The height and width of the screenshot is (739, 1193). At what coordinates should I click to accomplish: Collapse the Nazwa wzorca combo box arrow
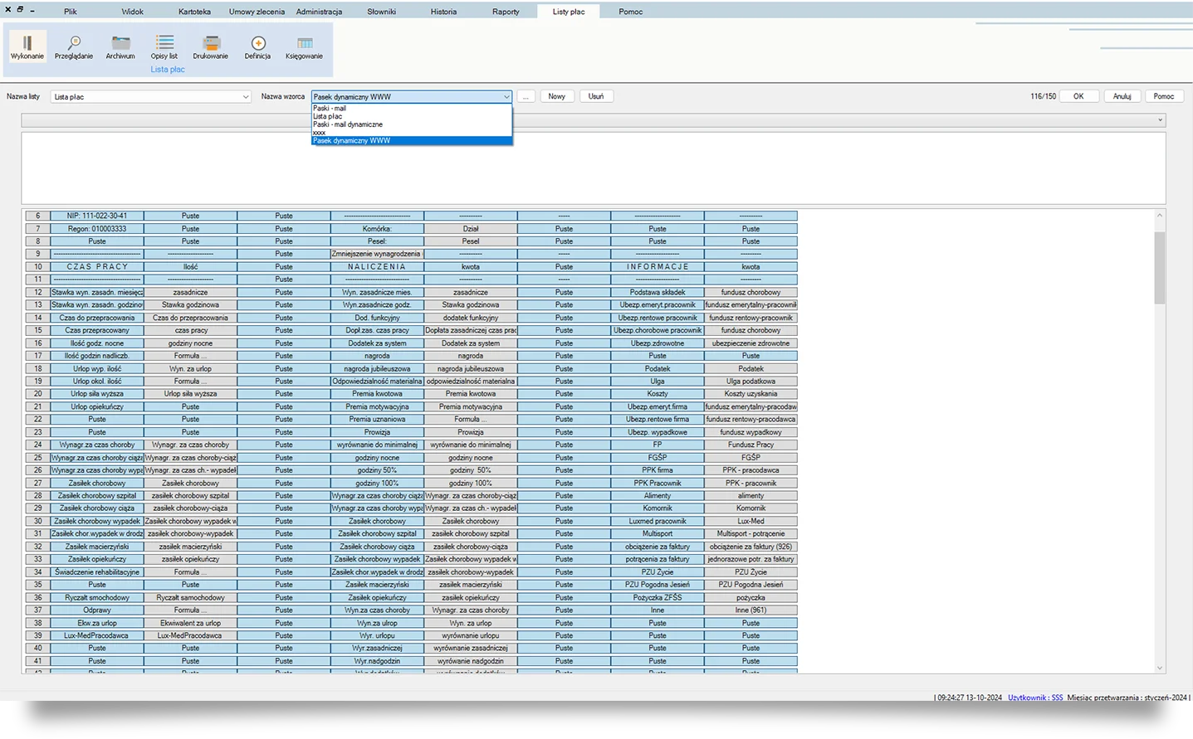pos(506,97)
